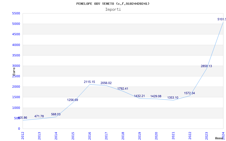226x141 pixels.
Task: Click the 2016 x-axis year label
Action: (x=90, y=136)
